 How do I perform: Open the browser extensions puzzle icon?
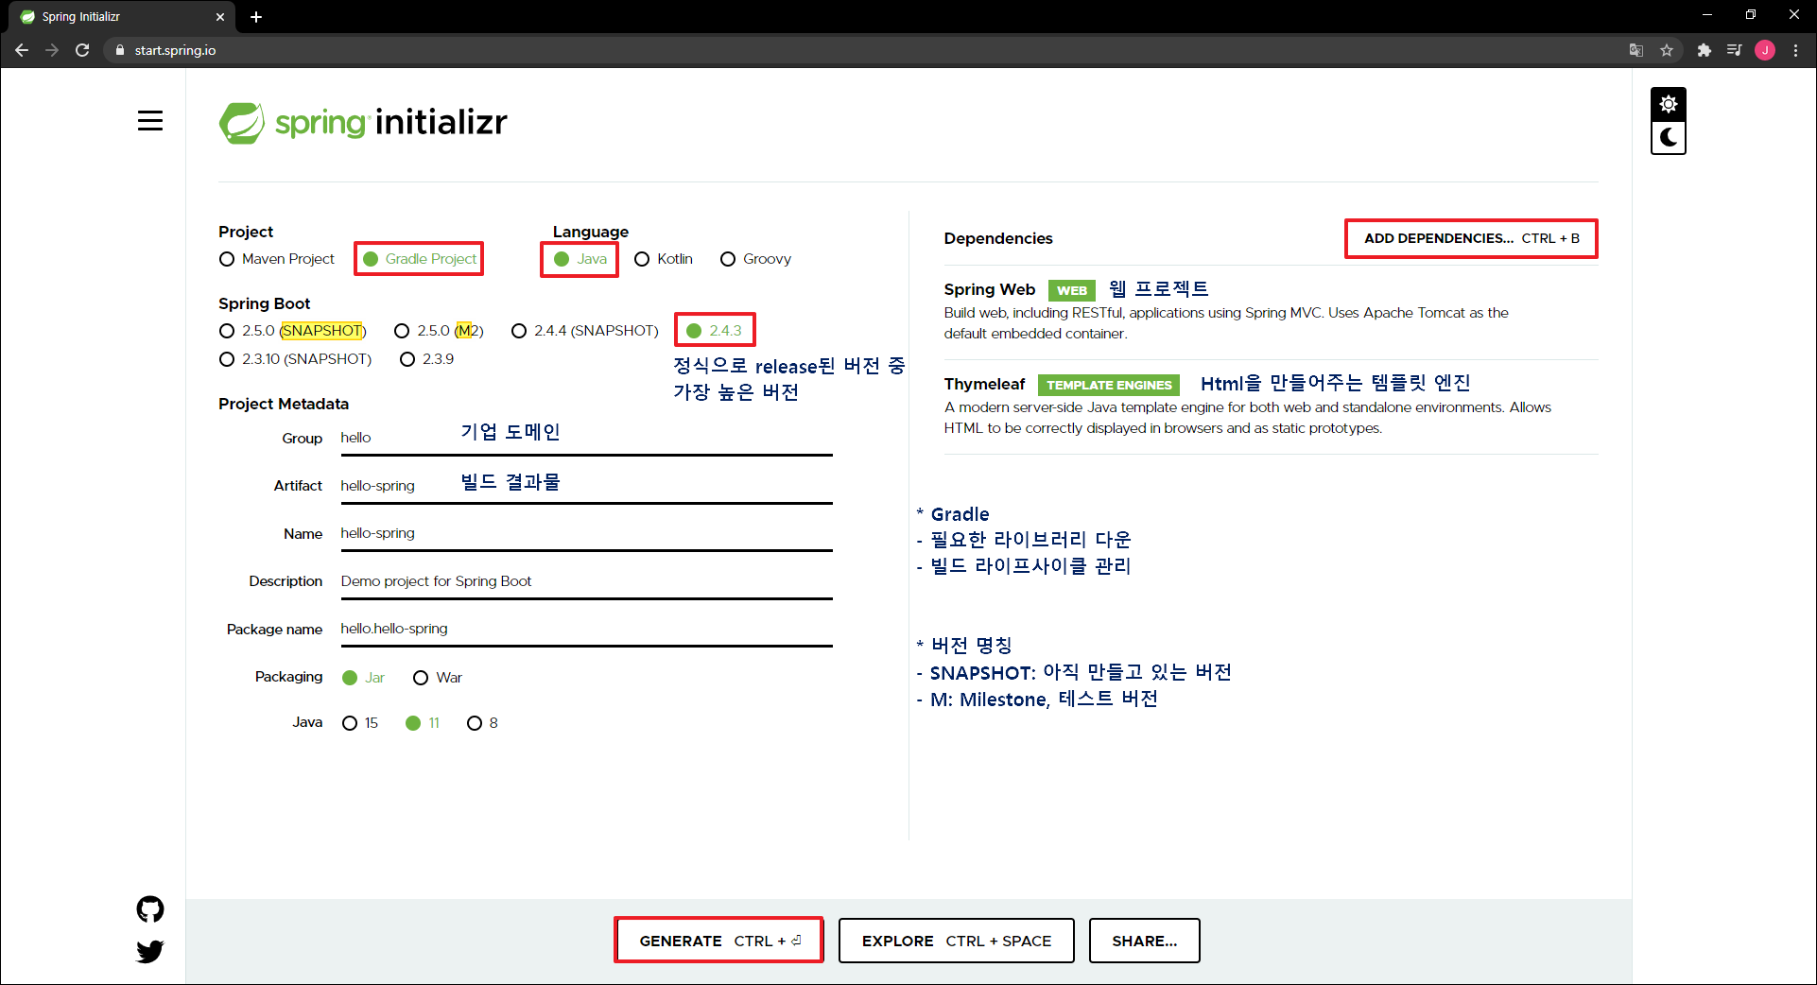(1704, 50)
